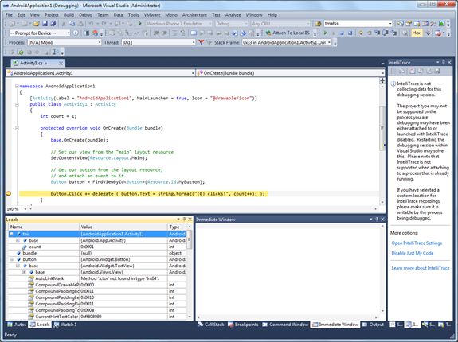
Task: Click the Open File folder icon
Action: point(36,24)
